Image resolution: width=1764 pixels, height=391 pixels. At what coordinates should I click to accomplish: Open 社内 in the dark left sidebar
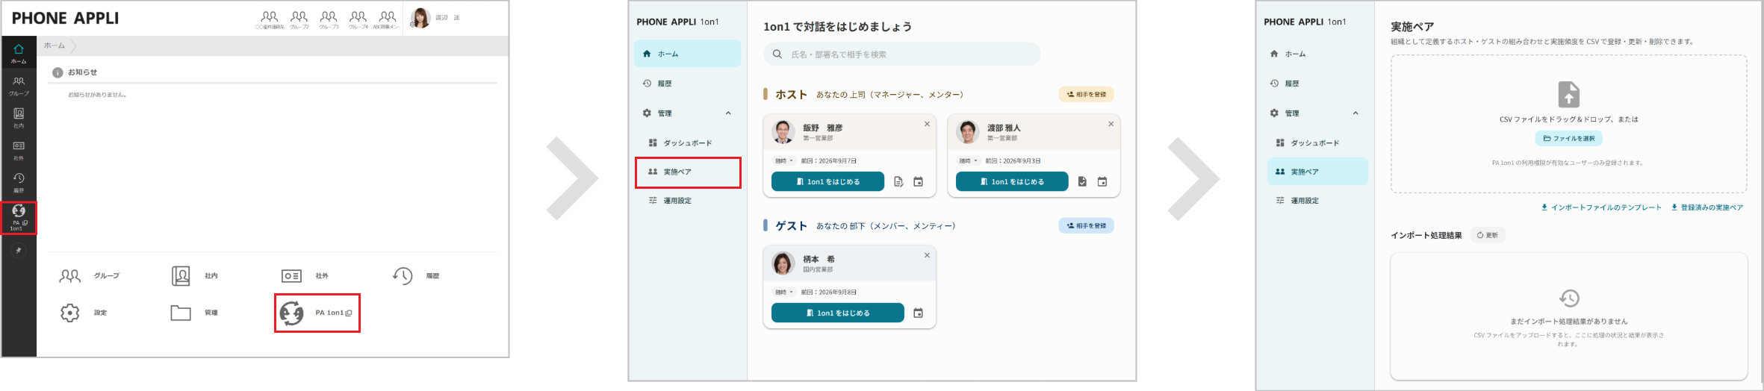click(x=19, y=118)
